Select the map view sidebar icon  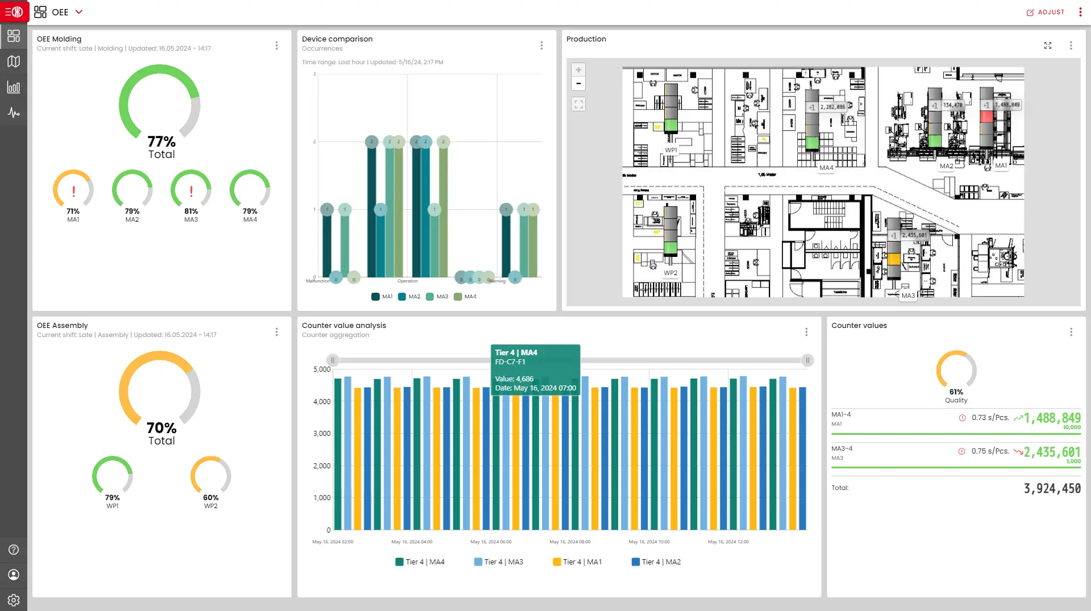14,61
